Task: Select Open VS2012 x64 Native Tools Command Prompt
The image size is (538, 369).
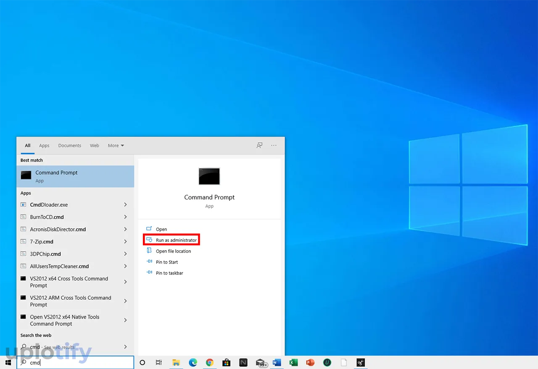Action: (x=65, y=320)
